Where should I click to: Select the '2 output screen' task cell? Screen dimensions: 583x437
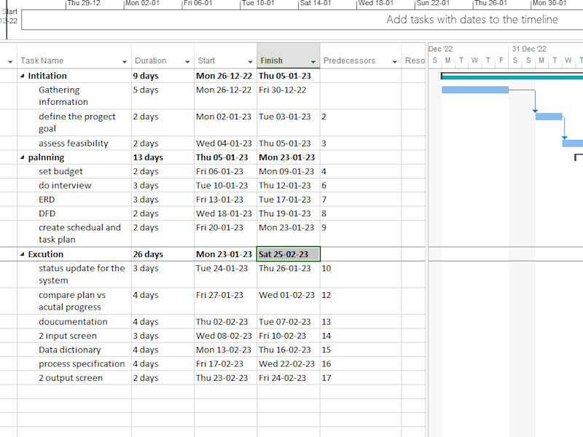(x=74, y=378)
